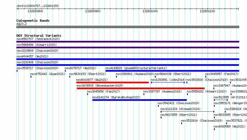Screen dimensions: 247x140
Task: Open the nsv3219809 (Chaisson2019) variant
Action: 37,51
